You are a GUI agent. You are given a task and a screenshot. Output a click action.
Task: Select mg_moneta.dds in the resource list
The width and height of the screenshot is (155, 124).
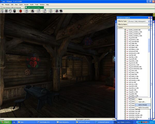pos(134,79)
